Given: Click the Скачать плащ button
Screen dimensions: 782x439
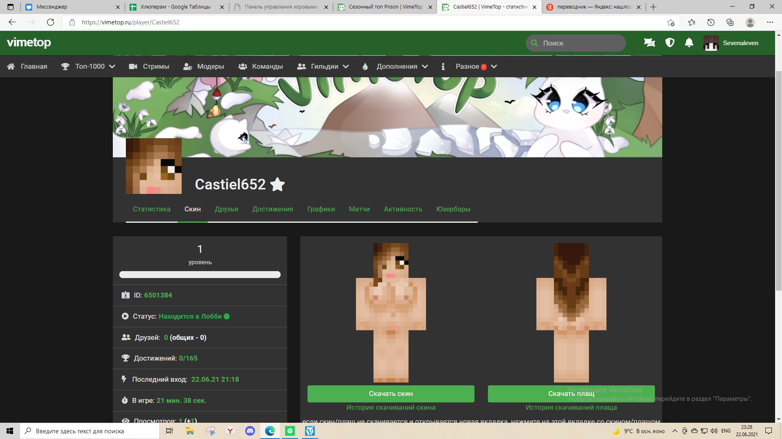Looking at the screenshot, I should coord(571,393).
